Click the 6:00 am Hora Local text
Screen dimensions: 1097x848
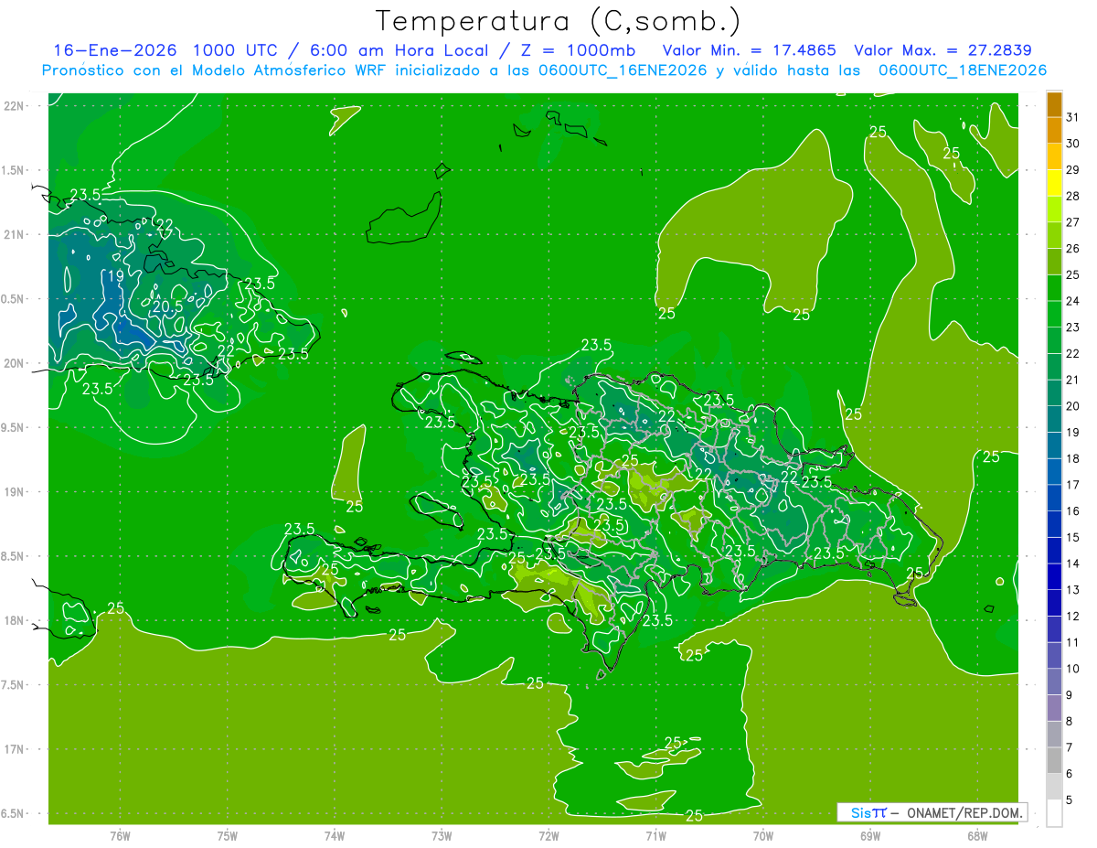tap(399, 50)
